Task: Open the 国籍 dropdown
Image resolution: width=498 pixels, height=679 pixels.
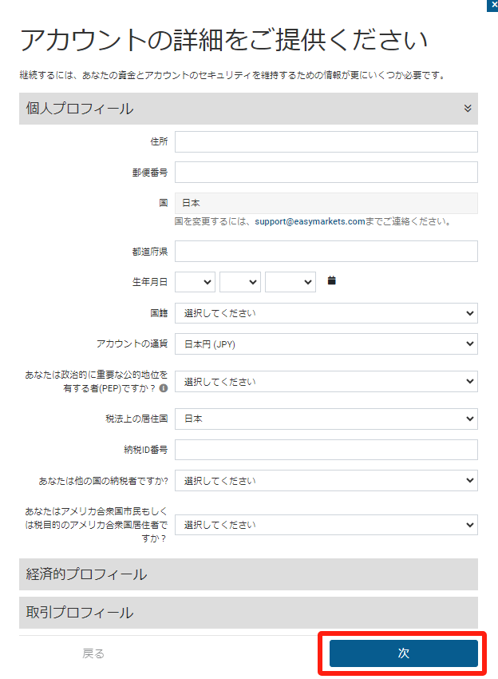Action: point(326,313)
